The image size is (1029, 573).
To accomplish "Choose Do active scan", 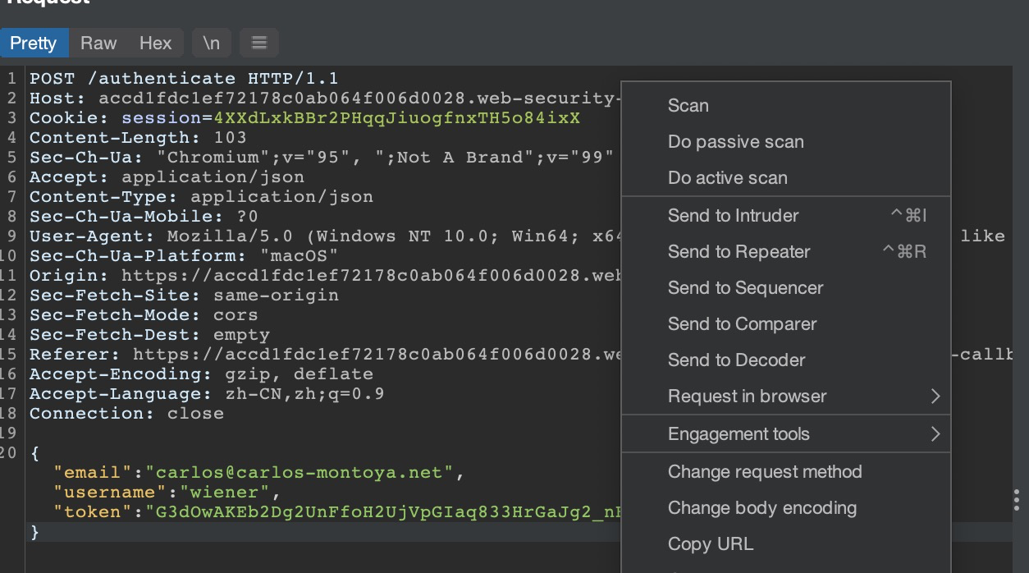I will tap(727, 177).
